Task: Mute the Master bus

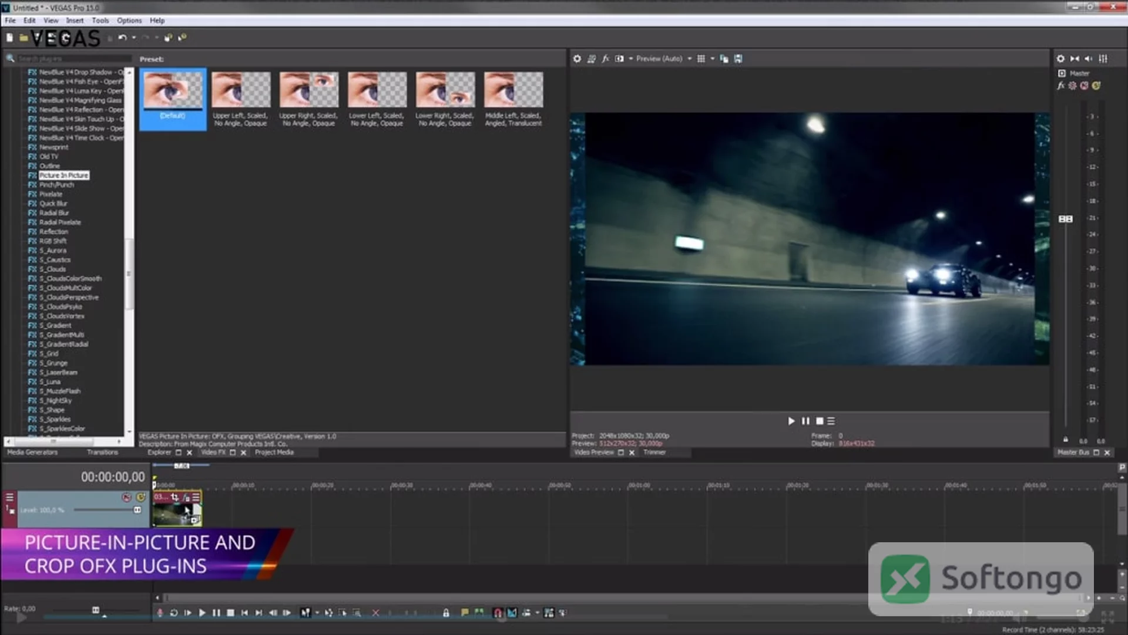Action: click(1085, 86)
